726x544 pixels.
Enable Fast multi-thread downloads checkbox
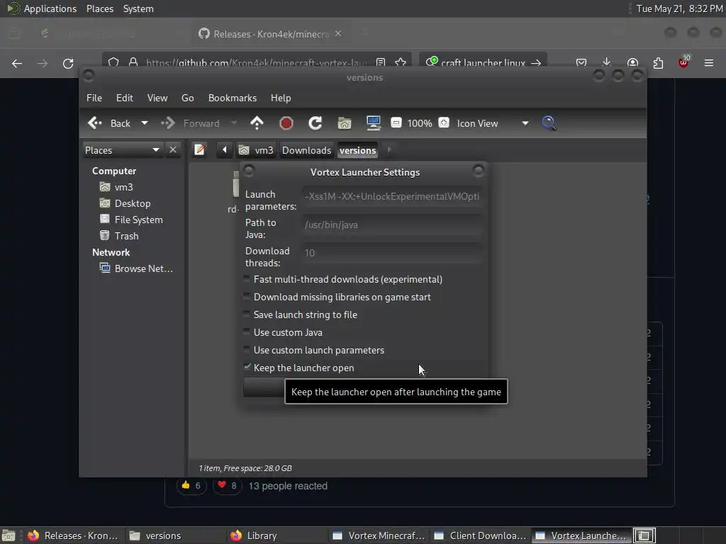pos(246,279)
